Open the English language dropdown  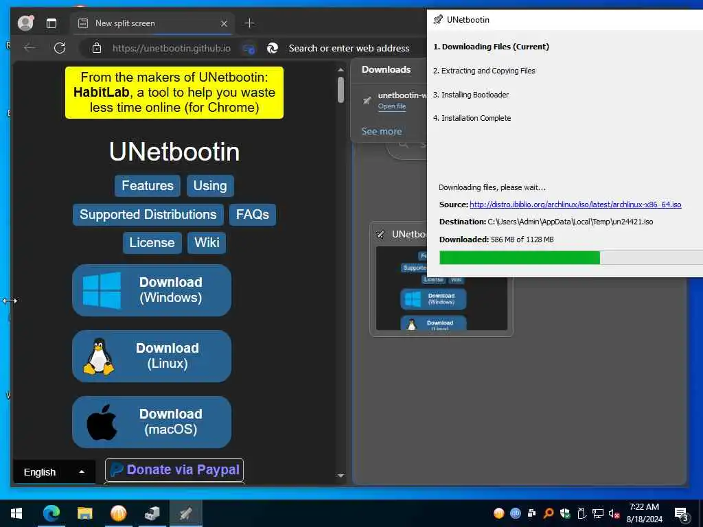coord(54,472)
